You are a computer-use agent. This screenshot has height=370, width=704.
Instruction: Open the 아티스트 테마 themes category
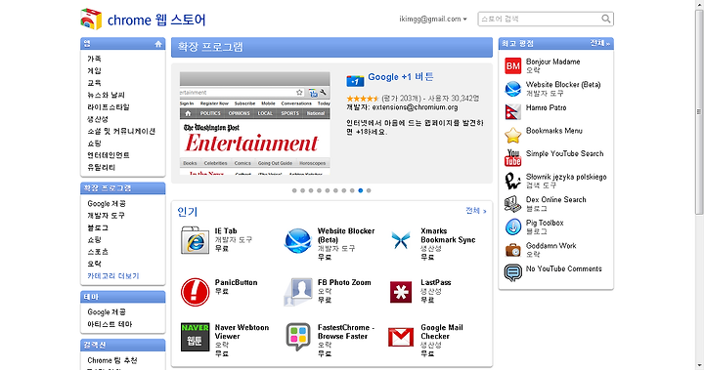[x=110, y=324]
